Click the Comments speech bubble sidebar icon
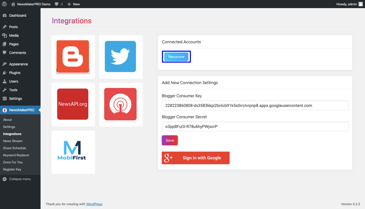This screenshot has width=365, height=209. (x=5, y=53)
